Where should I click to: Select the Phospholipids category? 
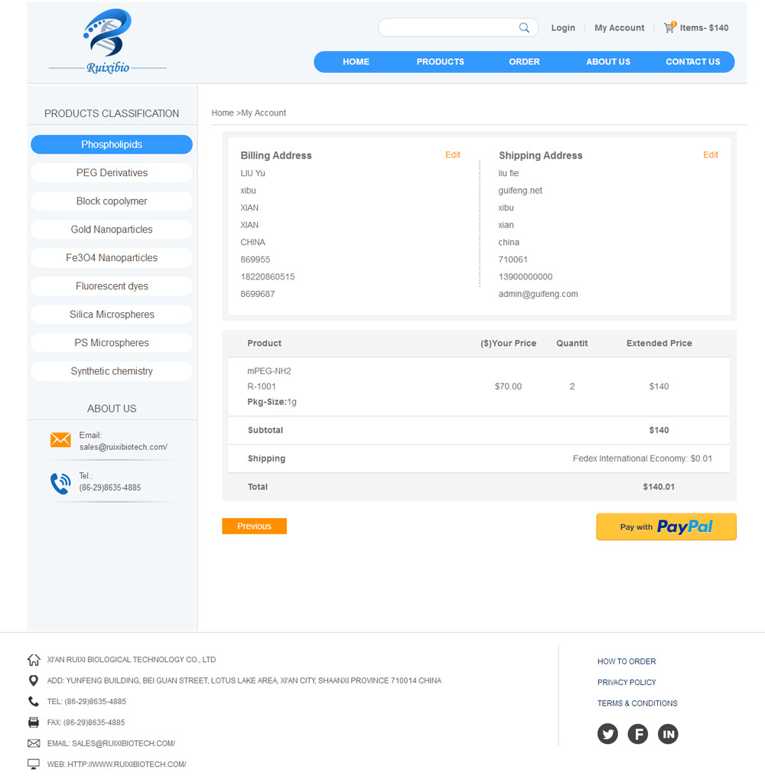click(112, 145)
